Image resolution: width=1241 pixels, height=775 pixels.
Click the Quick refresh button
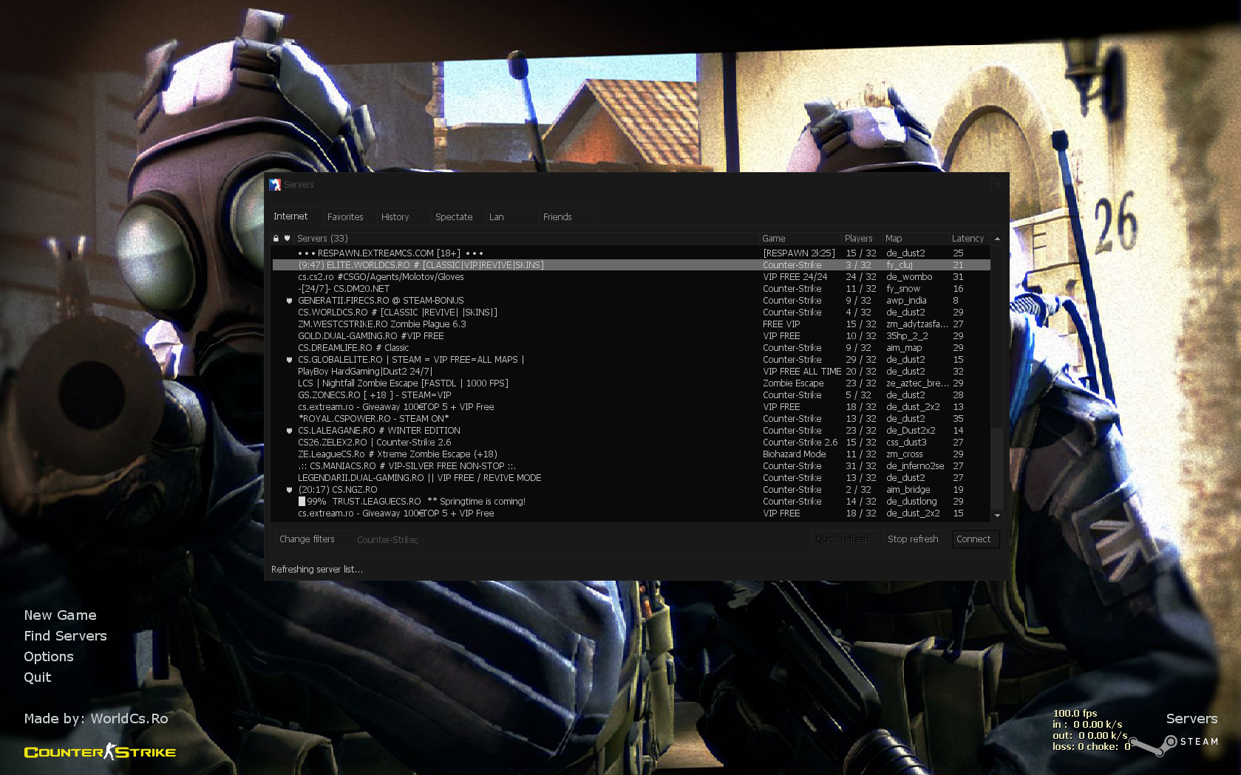(x=846, y=539)
